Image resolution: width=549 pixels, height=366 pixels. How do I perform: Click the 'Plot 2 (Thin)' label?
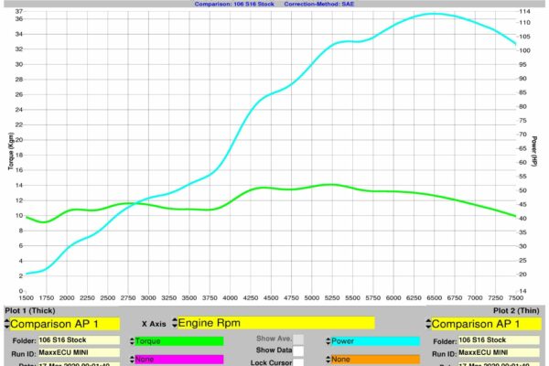pyautogui.click(x=516, y=311)
